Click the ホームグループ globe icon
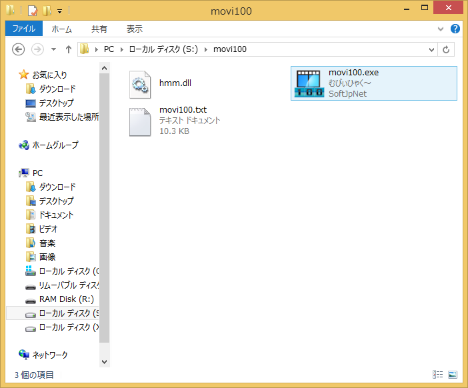Image resolution: width=468 pixels, height=388 pixels. pyautogui.click(x=24, y=145)
